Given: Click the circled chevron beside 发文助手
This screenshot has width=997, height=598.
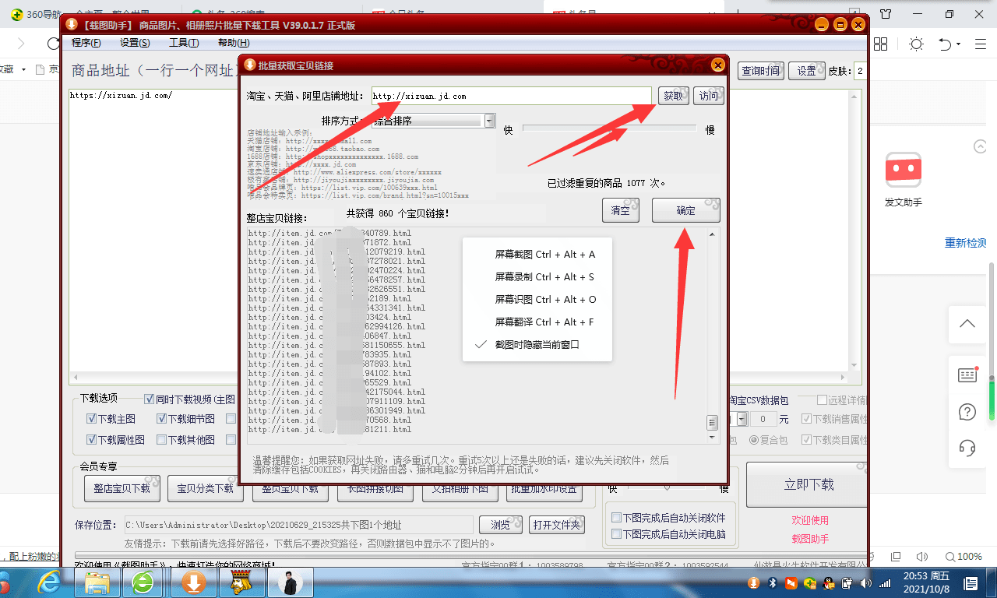Looking at the screenshot, I should 981,146.
